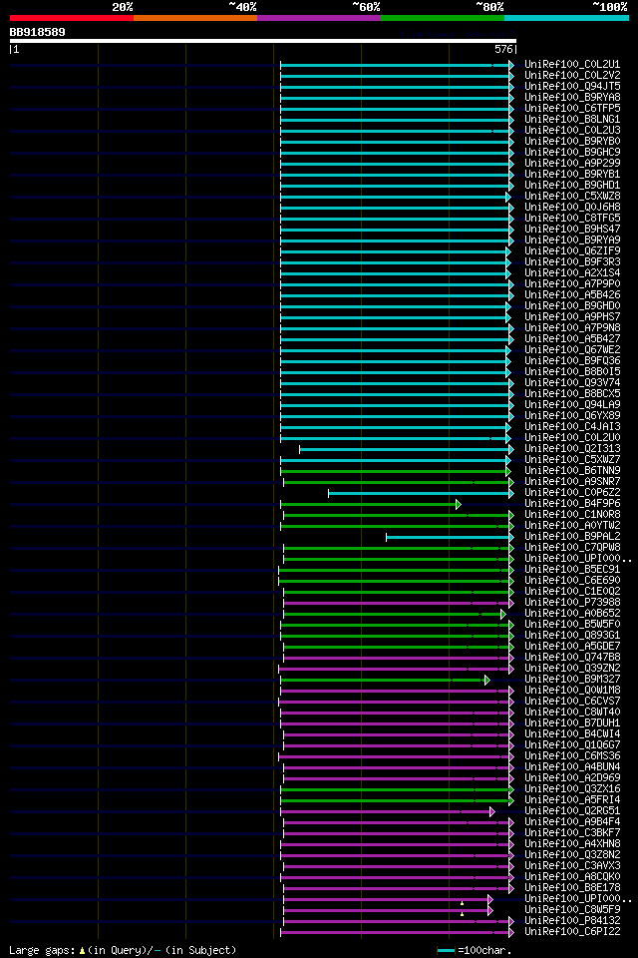Viewport: 638px width, 958px height.
Task: Click the purple alignment bar for UniRef100_P73988
Action: point(399,604)
